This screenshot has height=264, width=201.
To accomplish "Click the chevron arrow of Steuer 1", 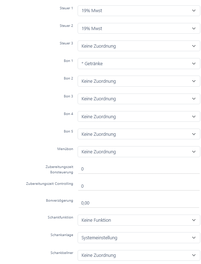I will coord(194,11).
